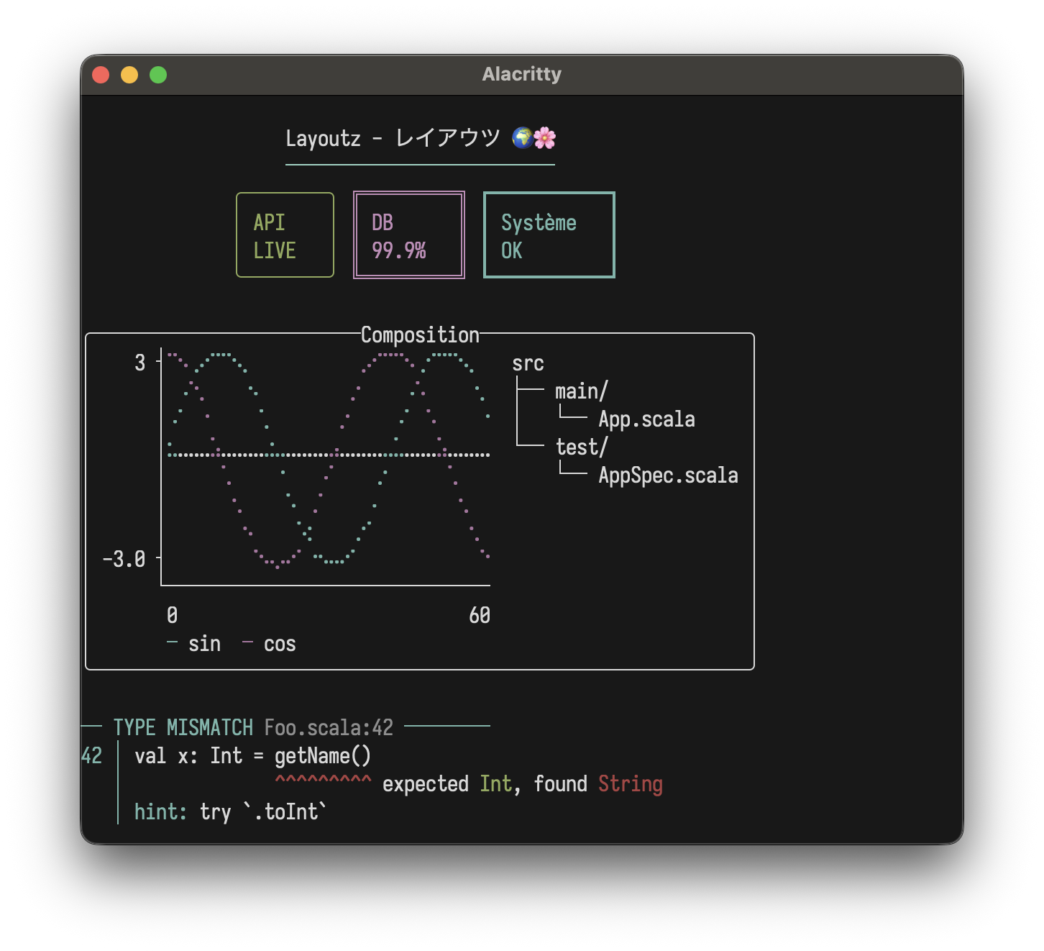This screenshot has width=1044, height=951.
Task: Click the Composition panel title
Action: [x=420, y=335]
